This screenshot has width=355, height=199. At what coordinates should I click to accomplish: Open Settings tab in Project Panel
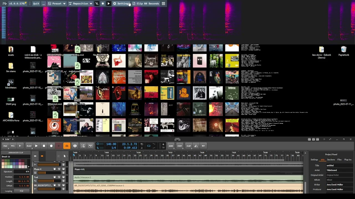(x=314, y=160)
